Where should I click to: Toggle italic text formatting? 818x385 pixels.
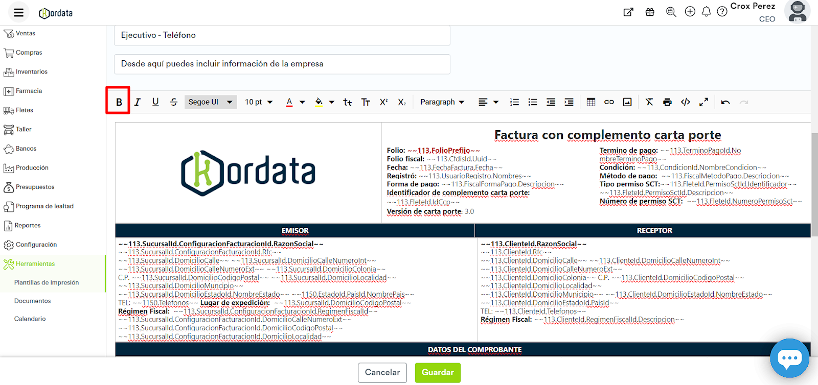(138, 102)
